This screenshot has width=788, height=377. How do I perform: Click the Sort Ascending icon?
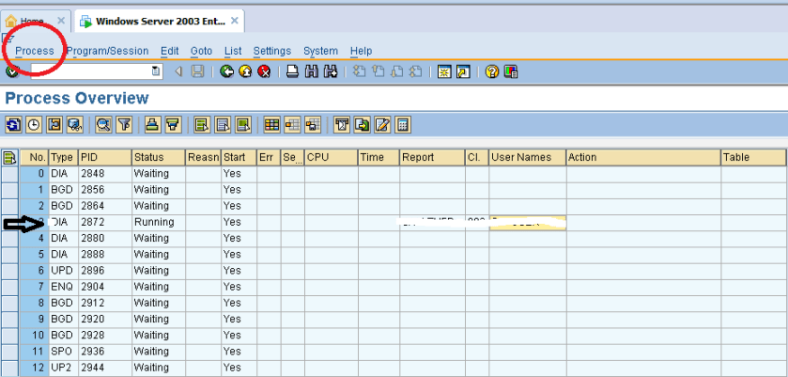(151, 124)
